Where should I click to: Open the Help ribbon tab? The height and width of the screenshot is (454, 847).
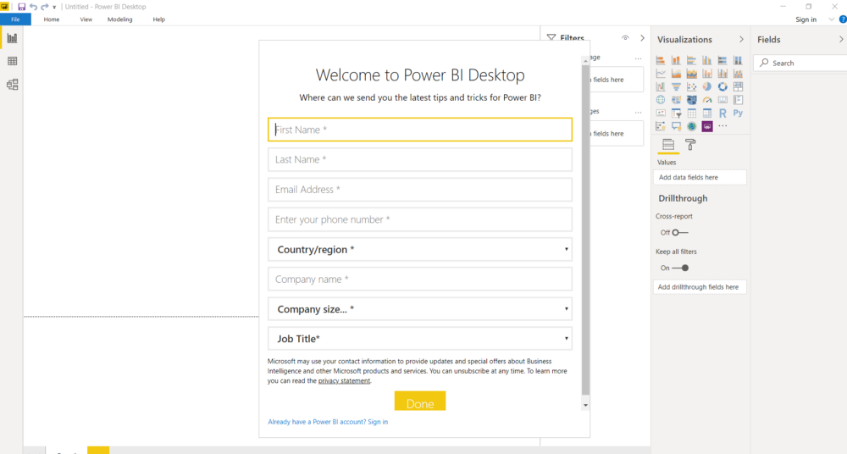click(x=159, y=19)
